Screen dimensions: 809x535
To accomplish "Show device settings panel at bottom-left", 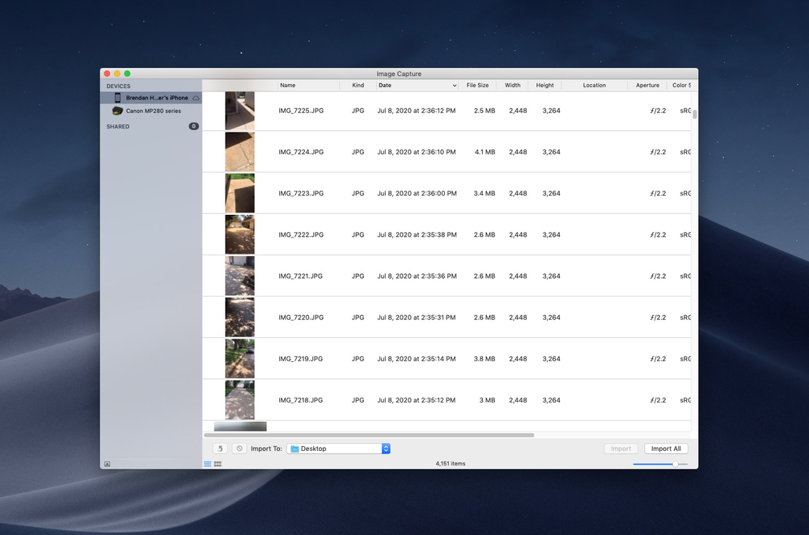I will 108,464.
